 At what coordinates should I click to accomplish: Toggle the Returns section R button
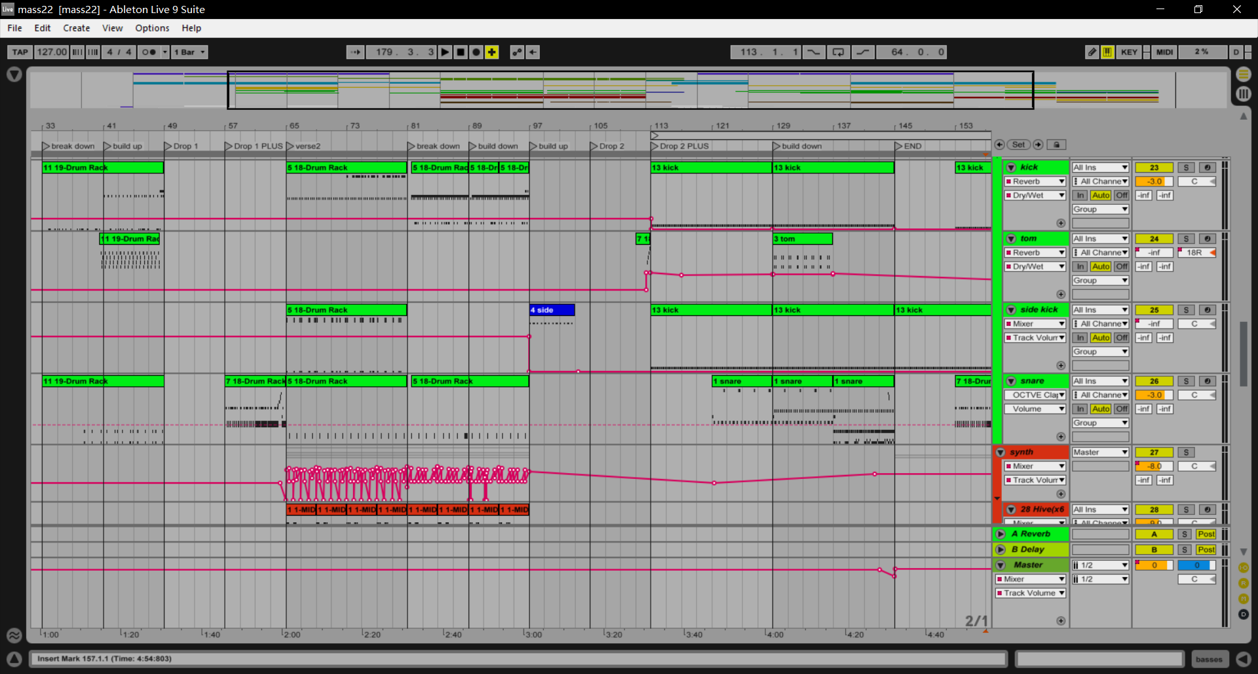(1244, 583)
